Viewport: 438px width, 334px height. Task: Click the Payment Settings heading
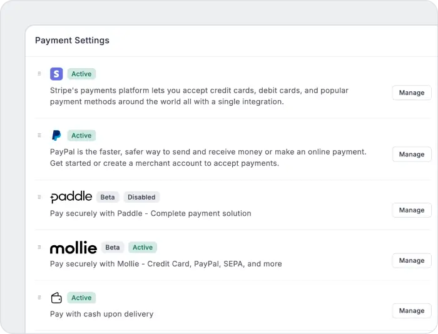pyautogui.click(x=72, y=41)
